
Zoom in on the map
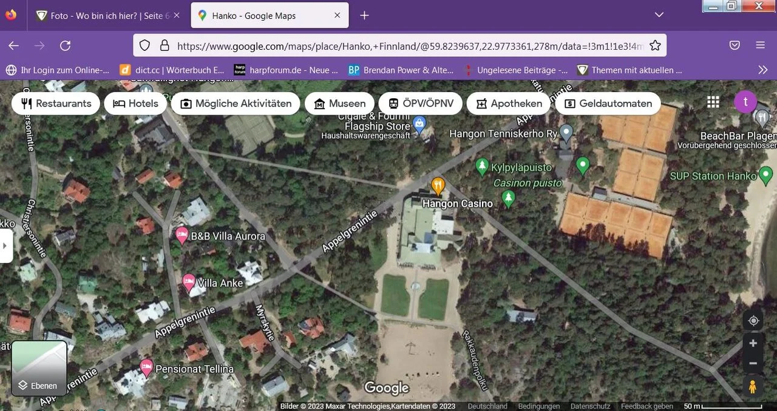point(753,344)
